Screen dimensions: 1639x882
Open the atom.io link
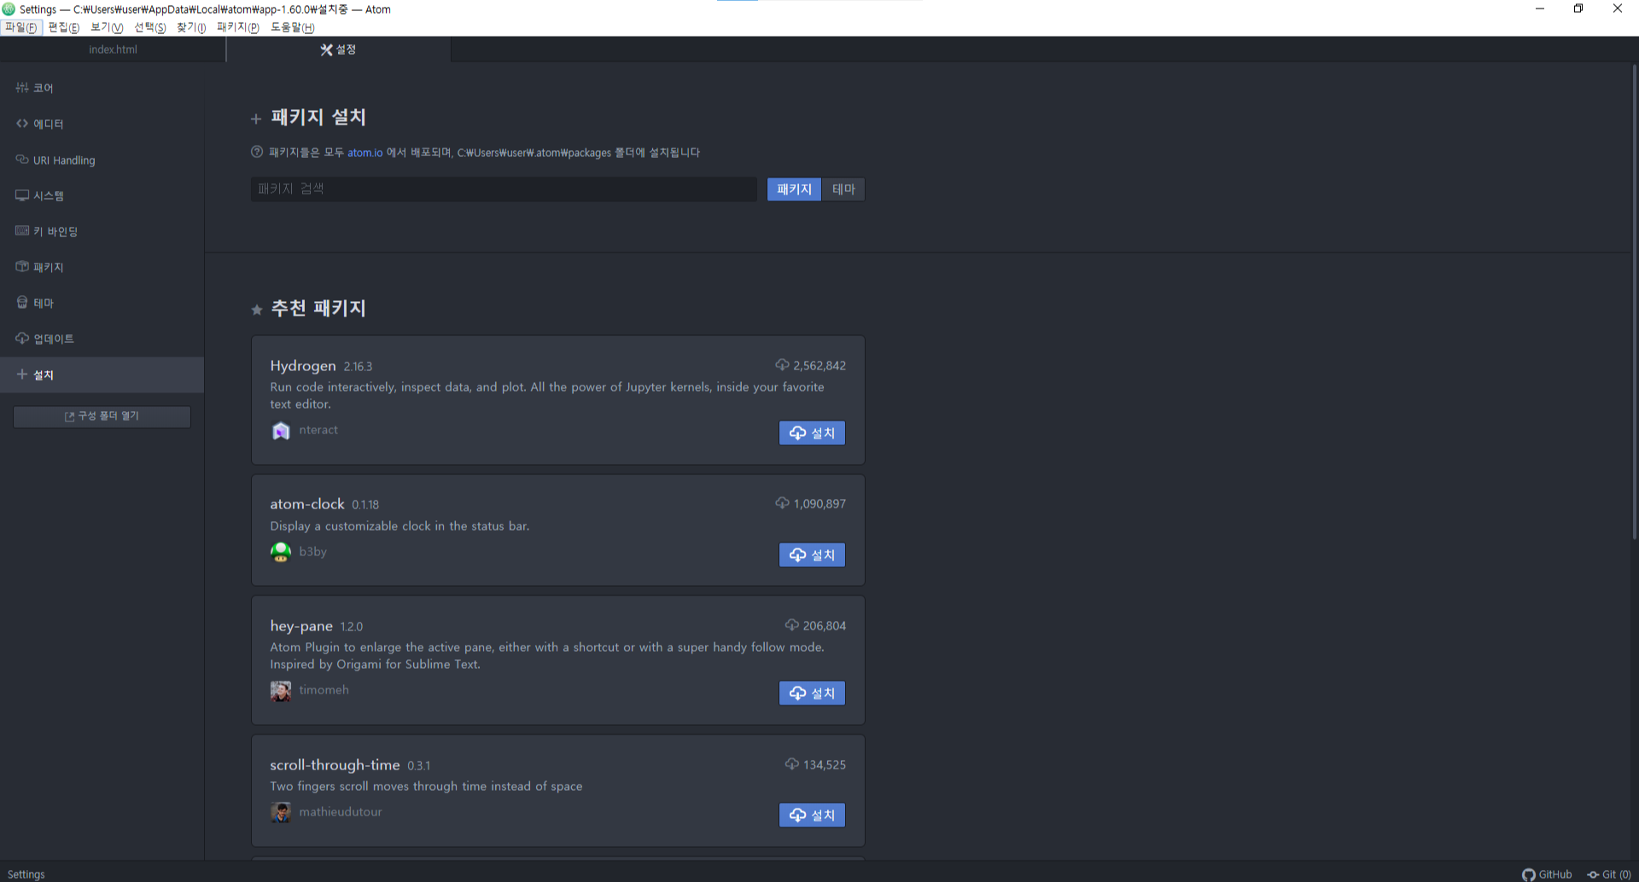pyautogui.click(x=365, y=153)
